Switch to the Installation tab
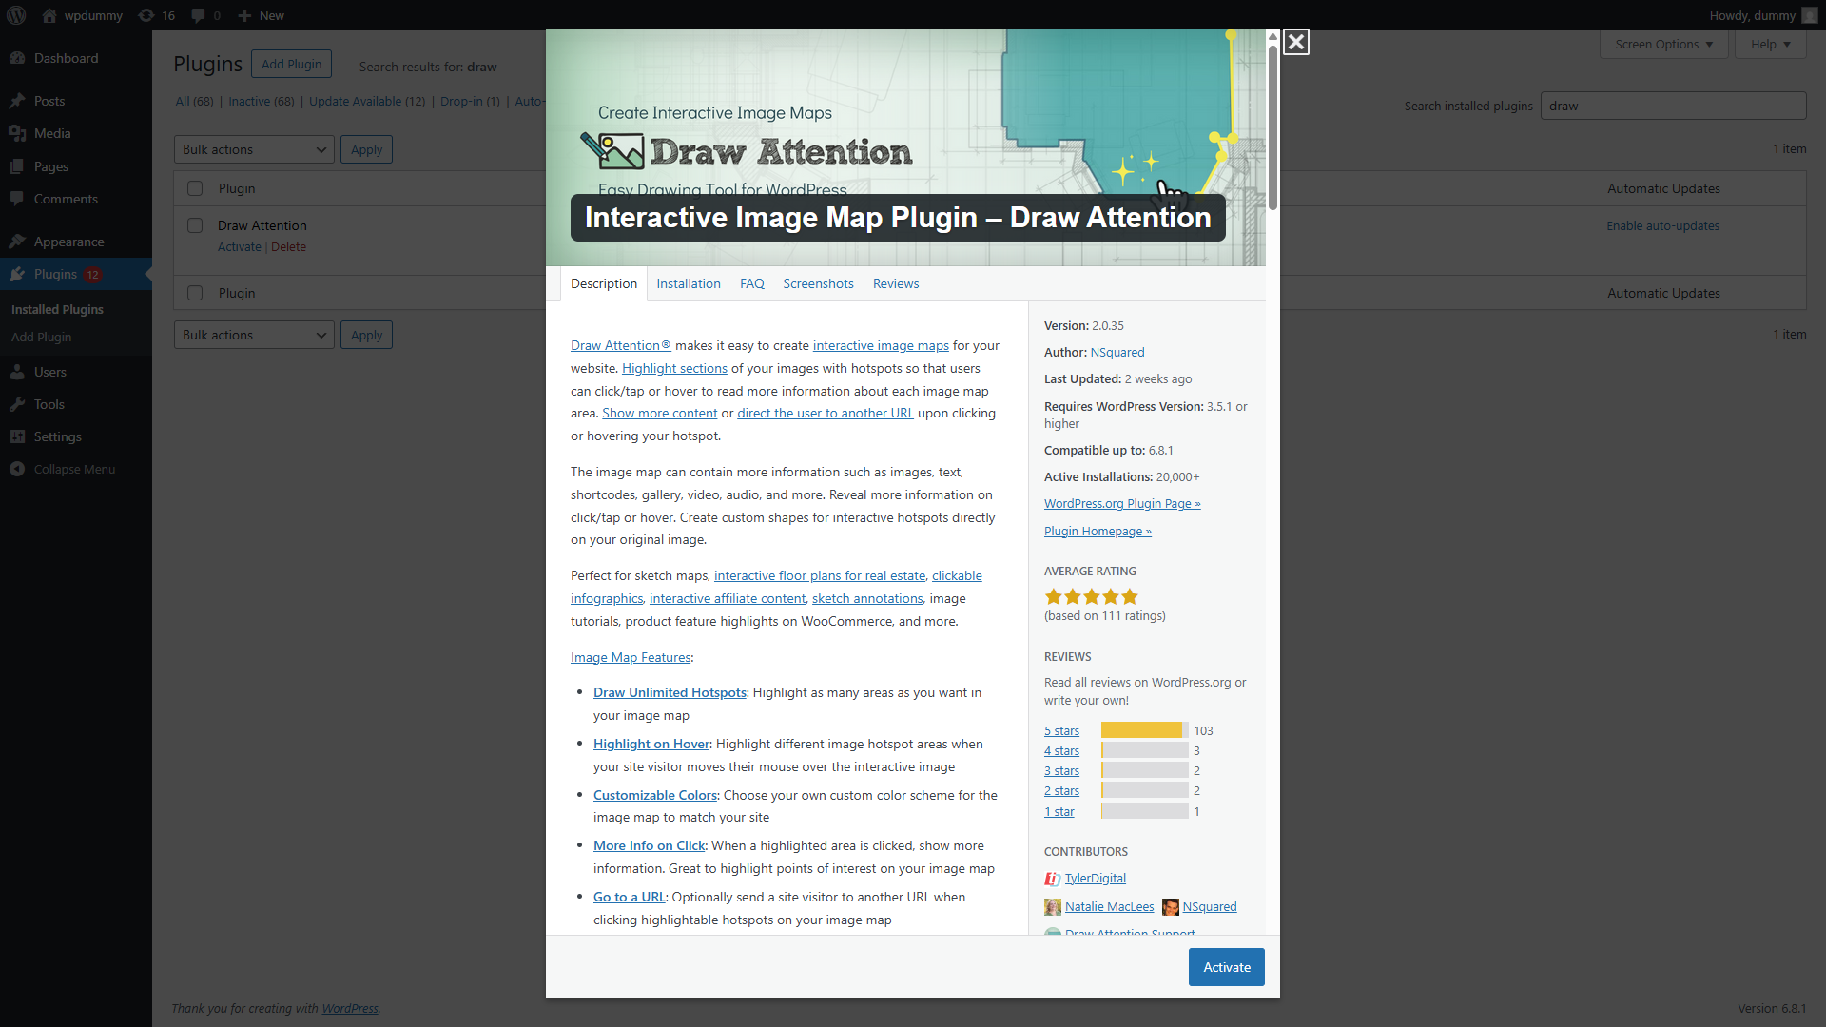The width and height of the screenshot is (1826, 1027). point(689,283)
